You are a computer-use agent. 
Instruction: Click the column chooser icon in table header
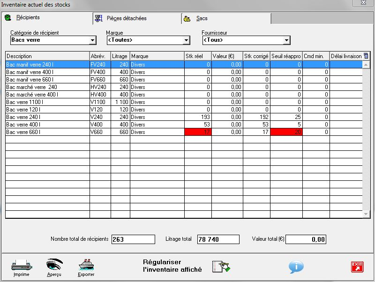(366, 56)
